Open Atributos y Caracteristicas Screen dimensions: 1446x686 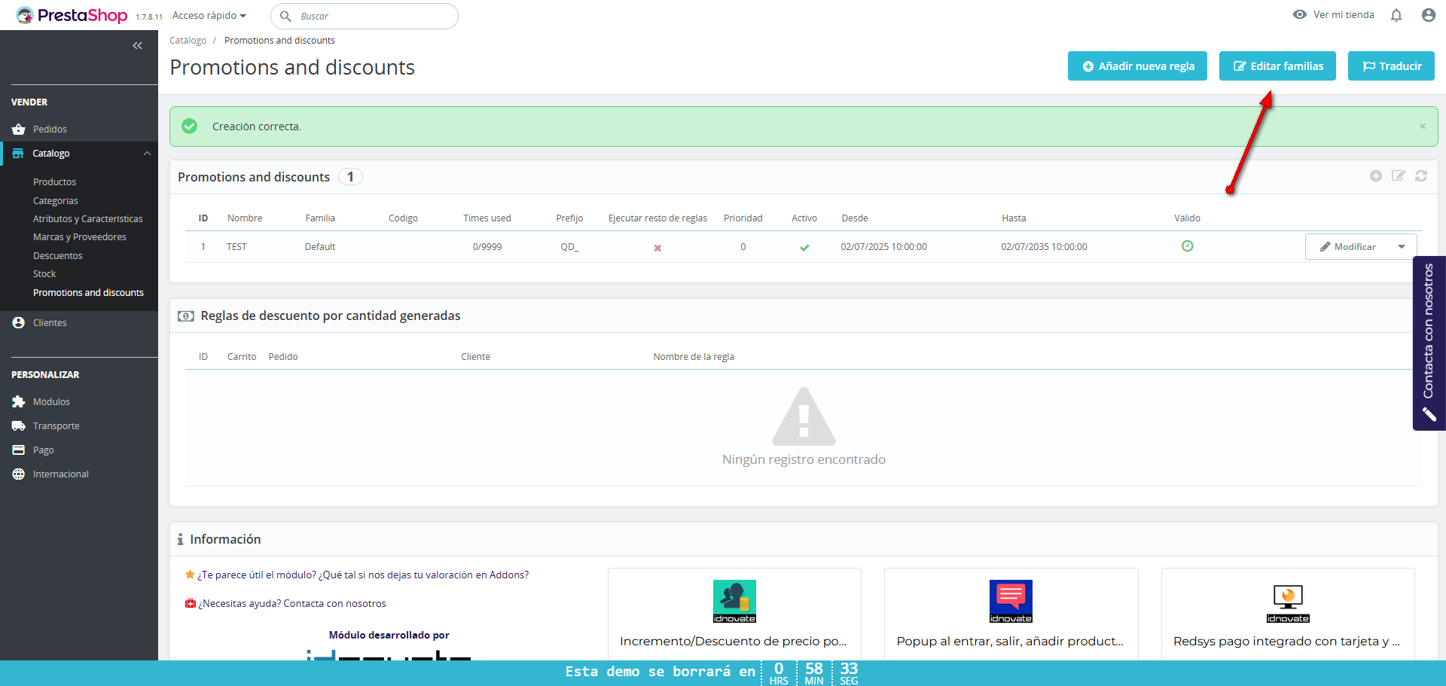pos(88,219)
